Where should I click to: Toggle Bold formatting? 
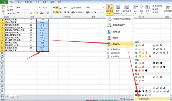click(18, 13)
